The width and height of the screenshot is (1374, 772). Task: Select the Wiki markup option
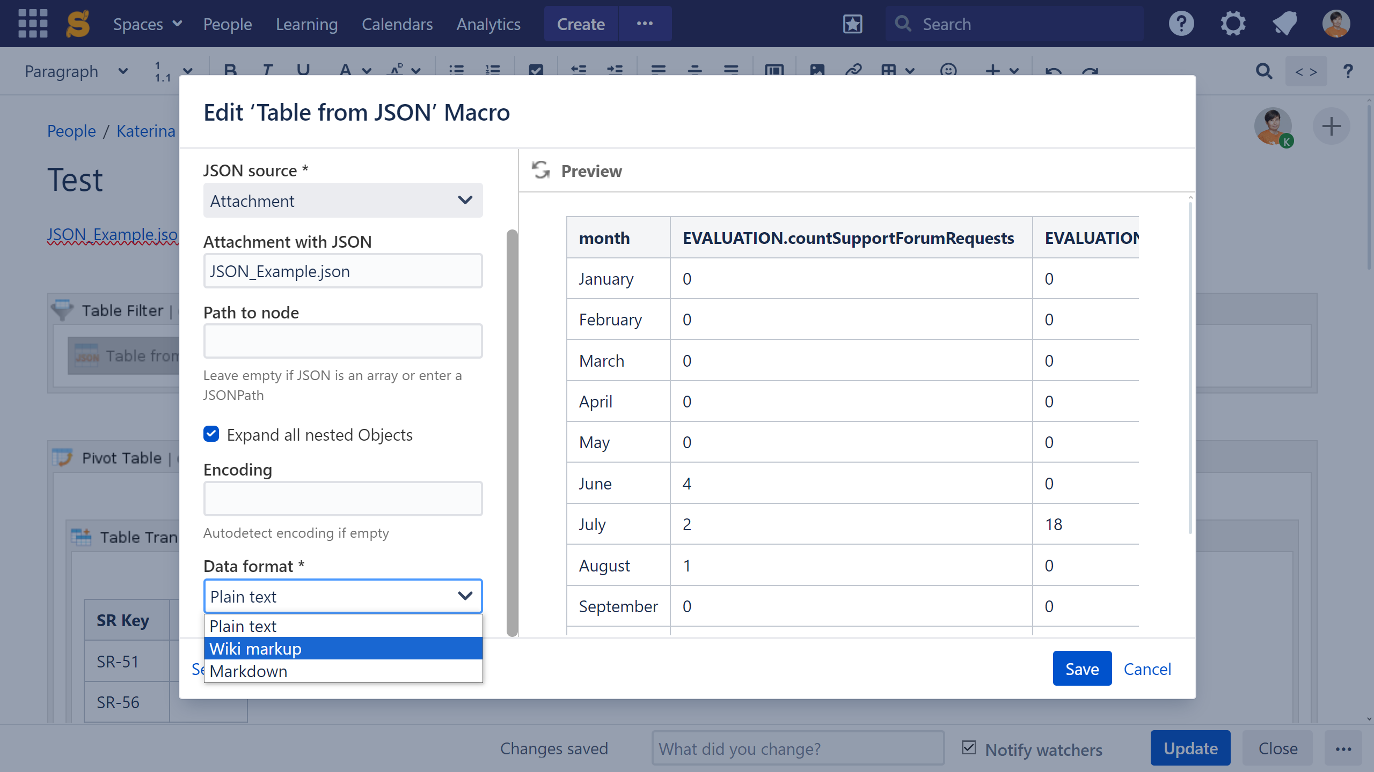(342, 649)
